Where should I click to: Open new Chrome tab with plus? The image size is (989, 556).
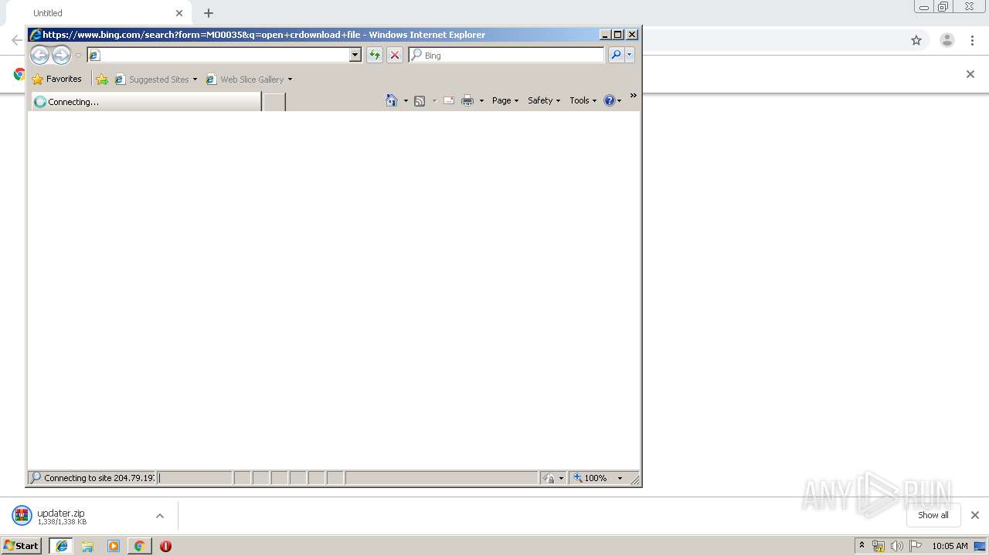(x=209, y=13)
